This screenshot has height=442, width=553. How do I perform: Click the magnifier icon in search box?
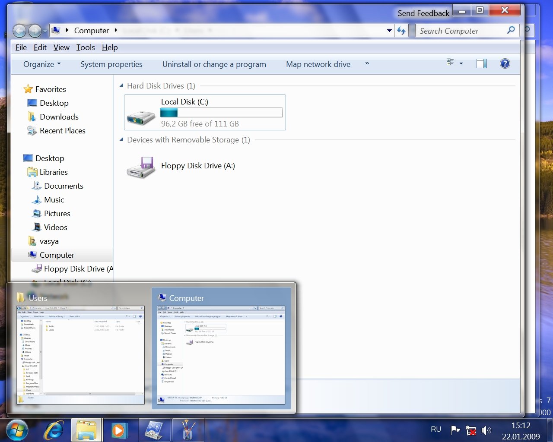point(511,30)
